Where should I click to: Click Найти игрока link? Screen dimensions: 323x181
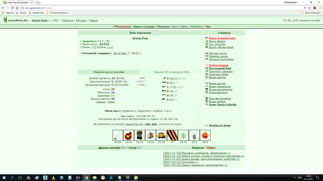tap(218, 65)
